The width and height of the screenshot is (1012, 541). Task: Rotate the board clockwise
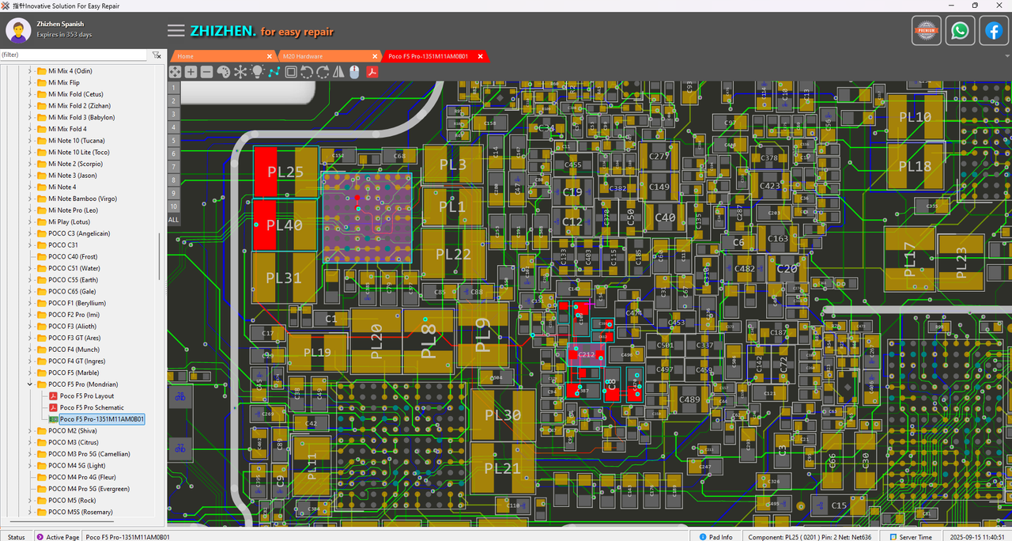click(323, 72)
